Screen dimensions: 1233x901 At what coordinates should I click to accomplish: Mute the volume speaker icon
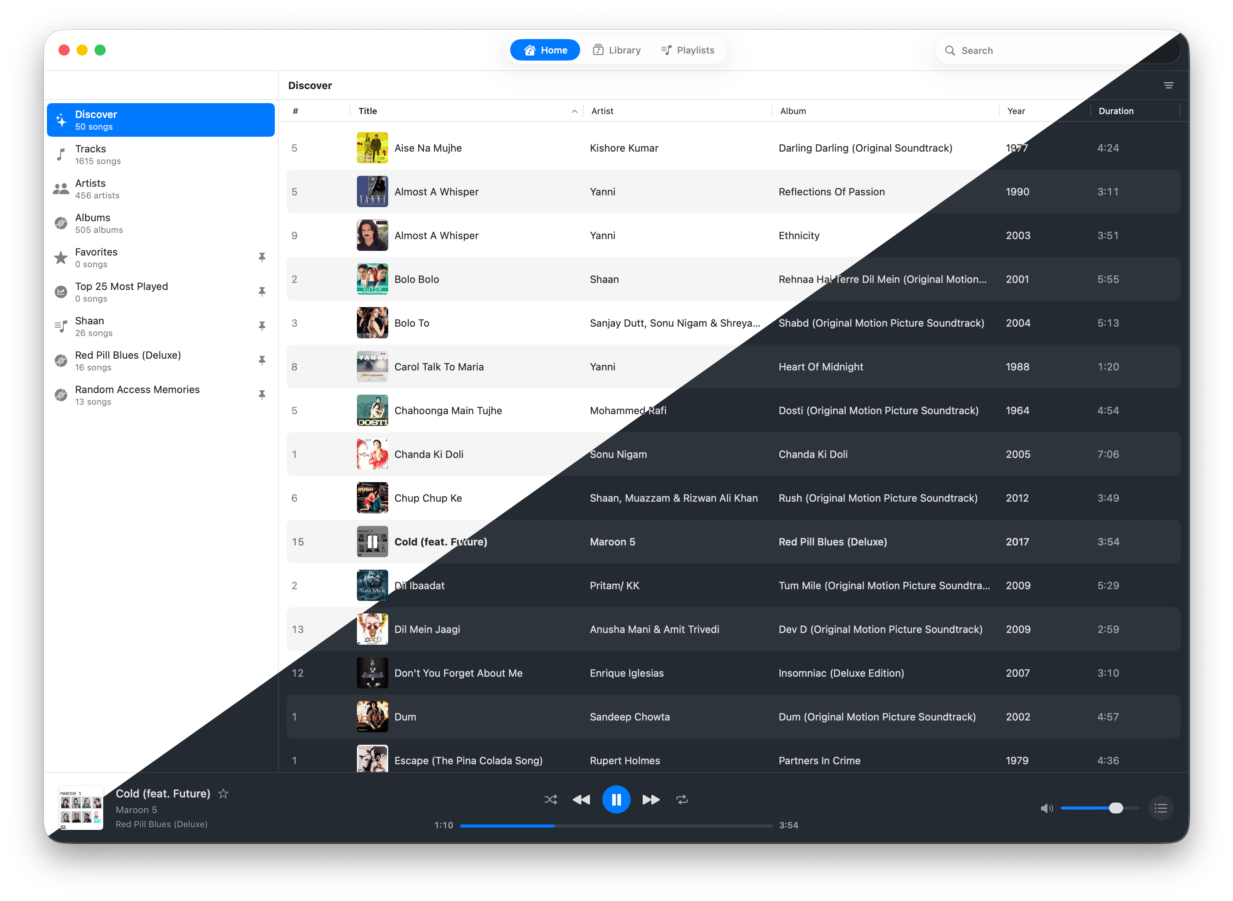click(x=1047, y=808)
